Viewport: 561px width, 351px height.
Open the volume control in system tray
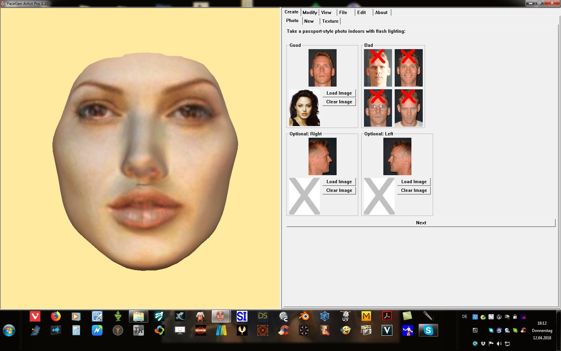tap(499, 344)
